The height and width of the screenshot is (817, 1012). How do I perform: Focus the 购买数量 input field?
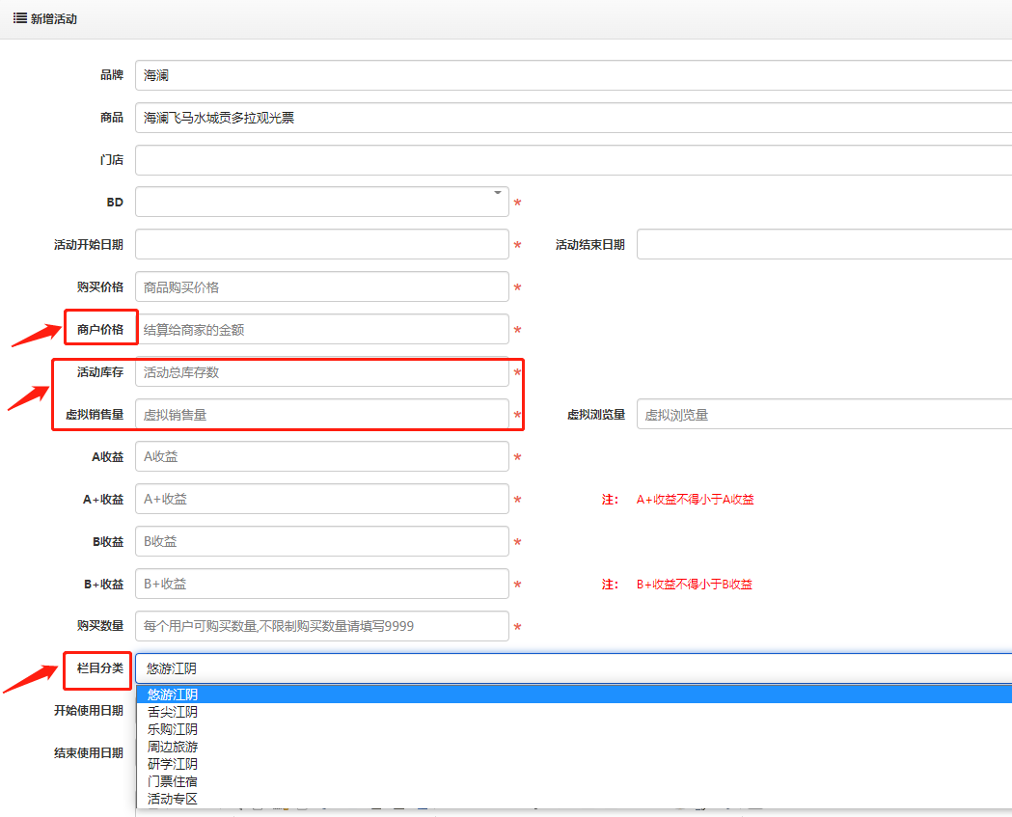[321, 626]
